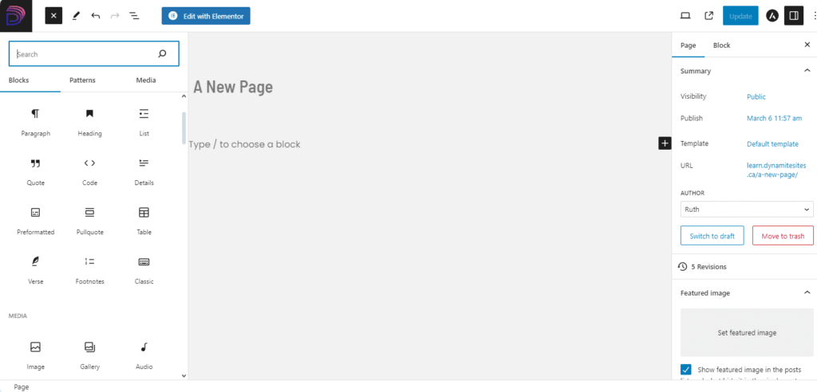Open the Author dropdown showing Ruth
817x392 pixels.
(746, 210)
